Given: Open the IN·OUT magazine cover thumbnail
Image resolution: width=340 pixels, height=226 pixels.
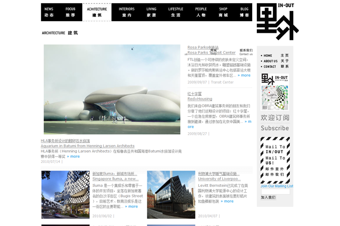Looking at the screenshot, I should [x=274, y=92].
